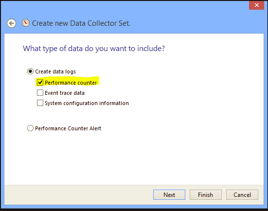Click the highlighted 'Performance counter' label text

pyautogui.click(x=71, y=83)
